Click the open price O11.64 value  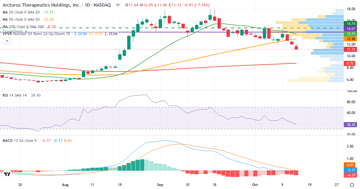point(132,5)
